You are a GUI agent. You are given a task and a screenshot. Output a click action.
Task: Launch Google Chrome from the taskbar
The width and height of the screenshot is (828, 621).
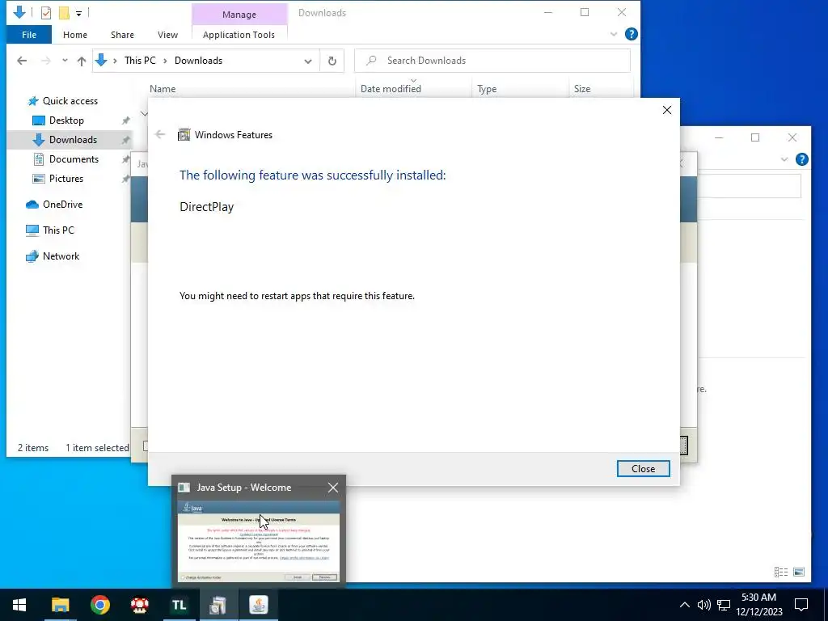pos(99,605)
